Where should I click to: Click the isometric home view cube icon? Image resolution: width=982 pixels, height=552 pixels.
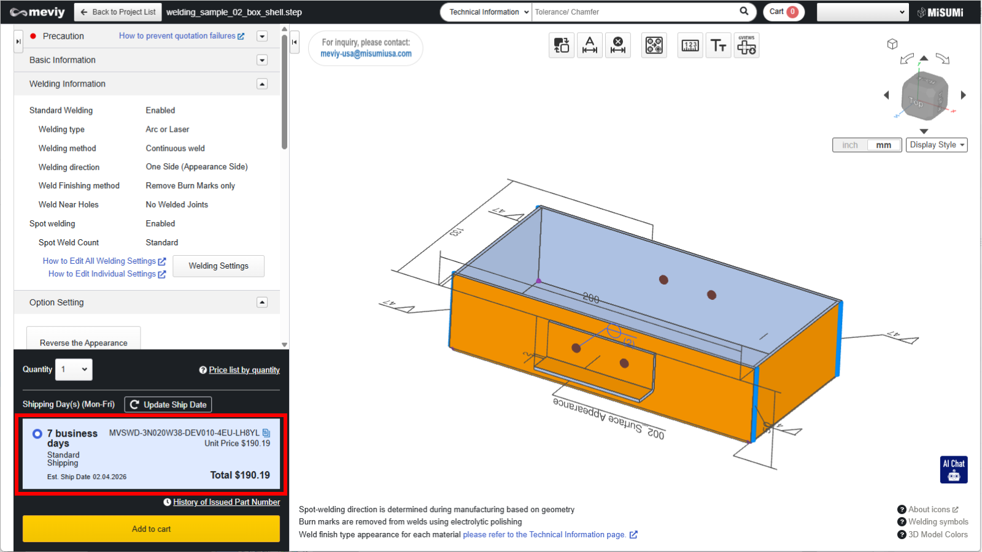tap(892, 44)
